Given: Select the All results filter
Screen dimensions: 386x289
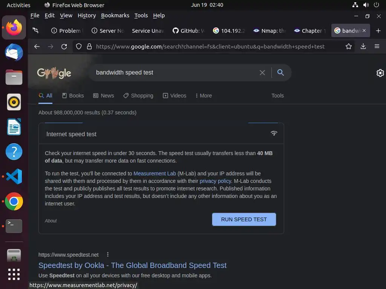Looking at the screenshot, I should 45,96.
